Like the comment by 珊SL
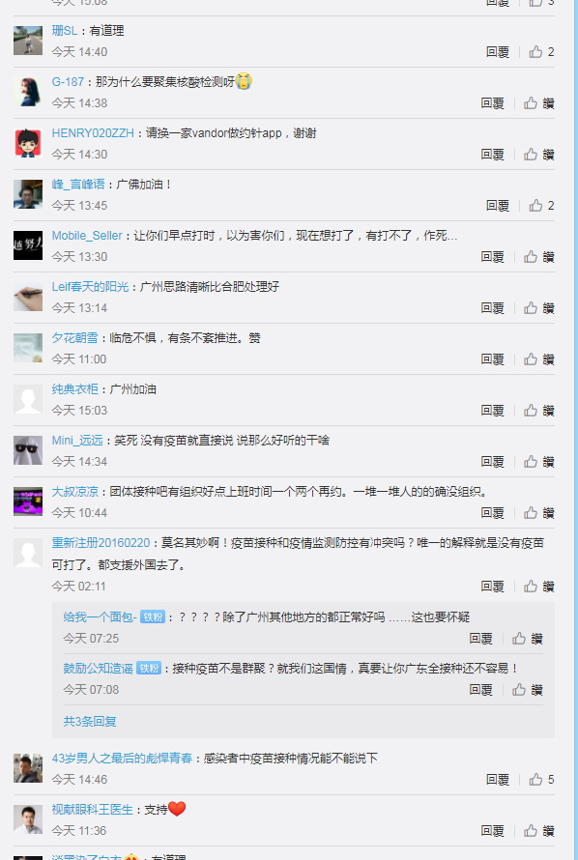This screenshot has height=860, width=578. pyautogui.click(x=541, y=52)
